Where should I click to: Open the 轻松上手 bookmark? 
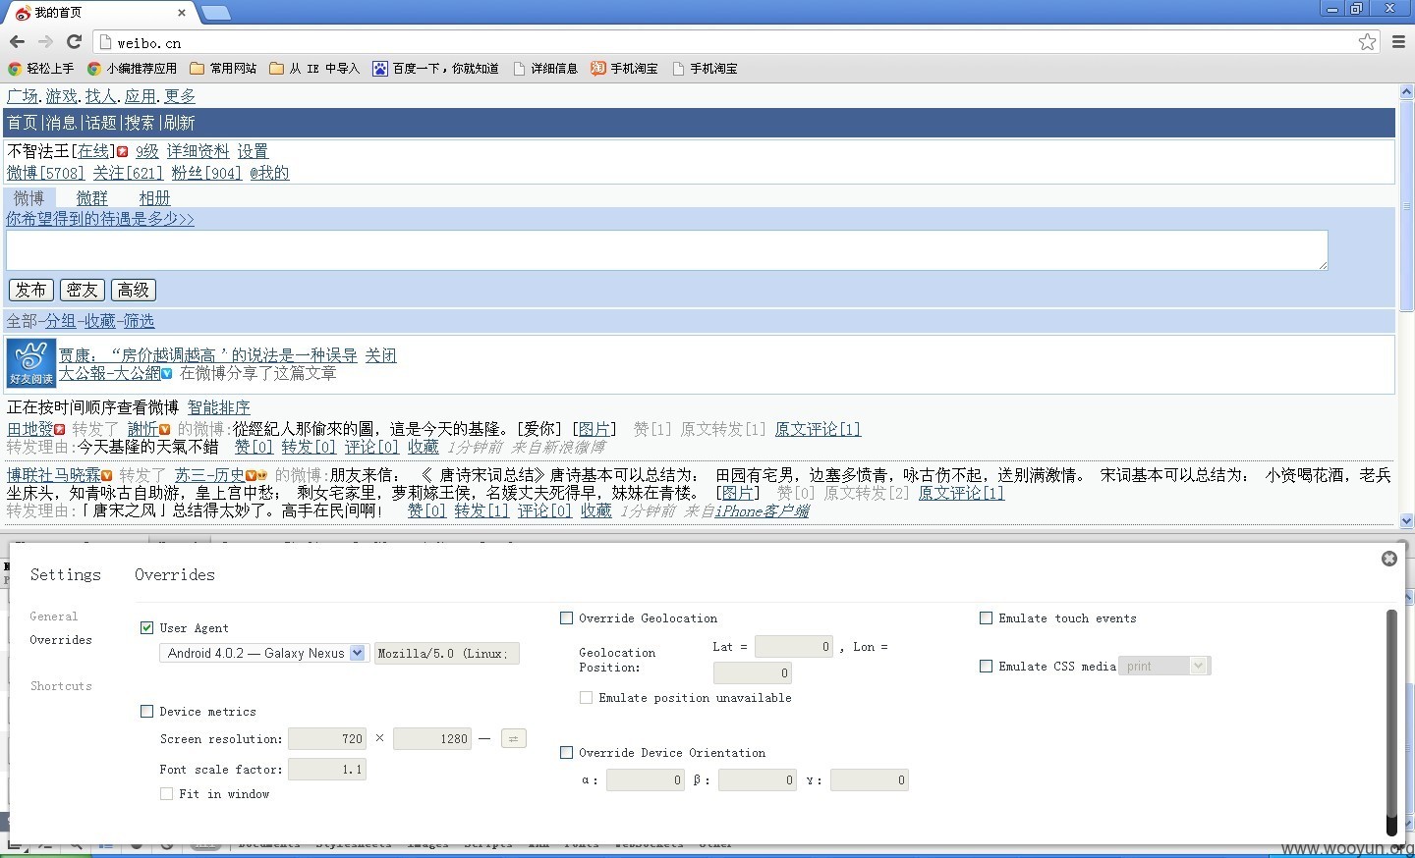[41, 69]
